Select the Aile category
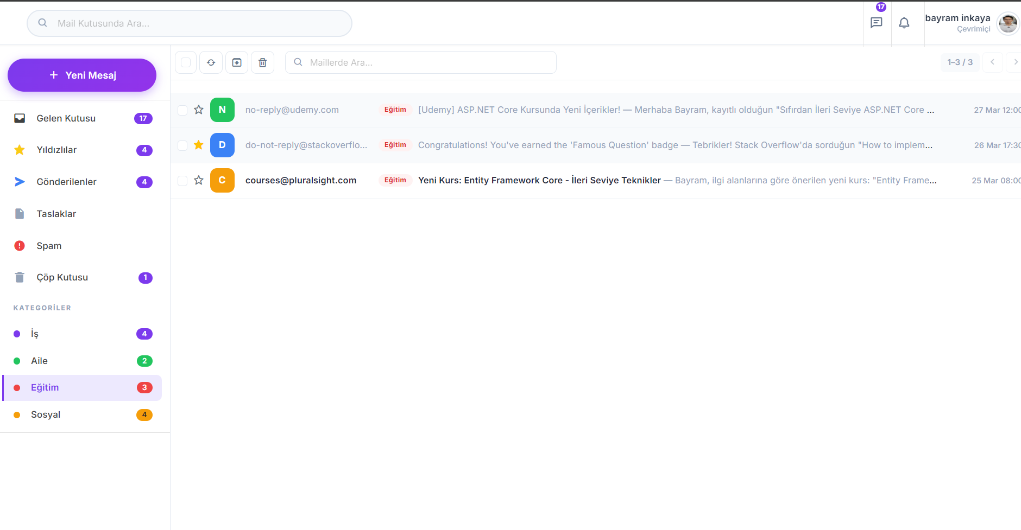This screenshot has width=1021, height=530. [82, 361]
